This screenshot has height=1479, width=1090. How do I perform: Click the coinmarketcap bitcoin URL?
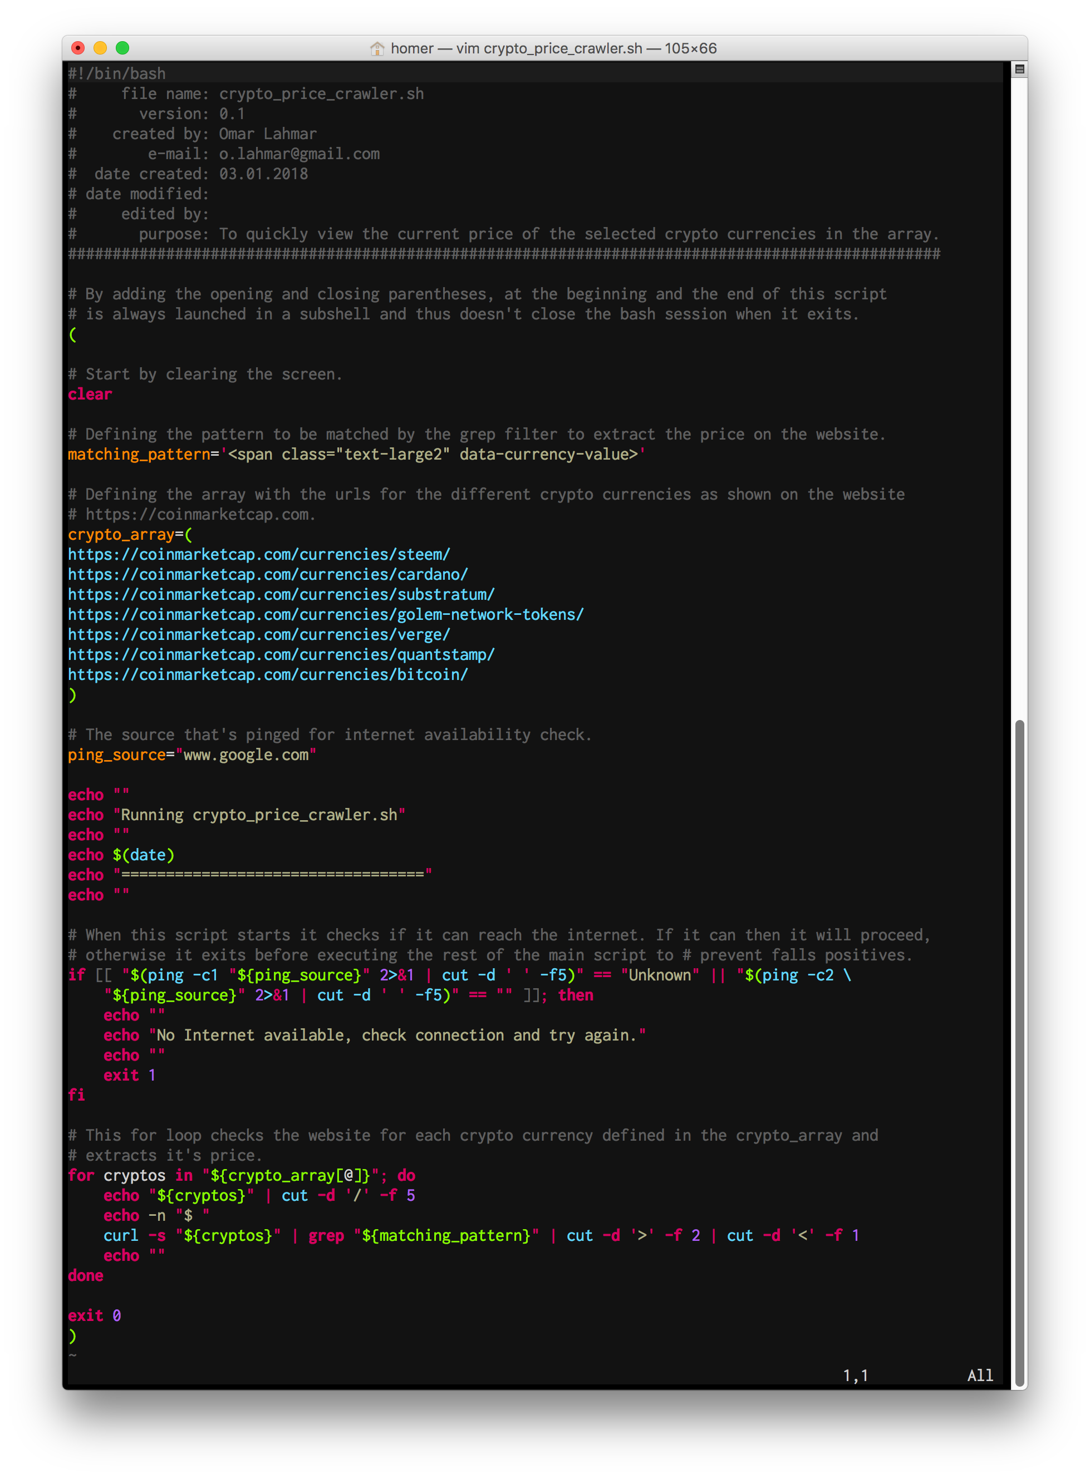point(268,674)
